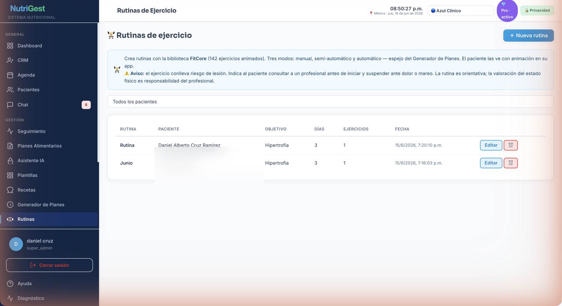
Task: Click Hipertrofia in the Junio row
Action: tap(277, 163)
